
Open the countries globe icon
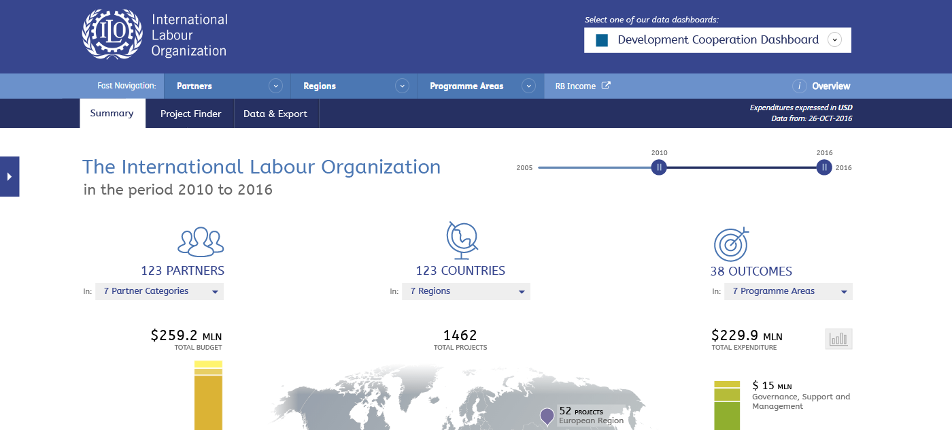pyautogui.click(x=462, y=241)
